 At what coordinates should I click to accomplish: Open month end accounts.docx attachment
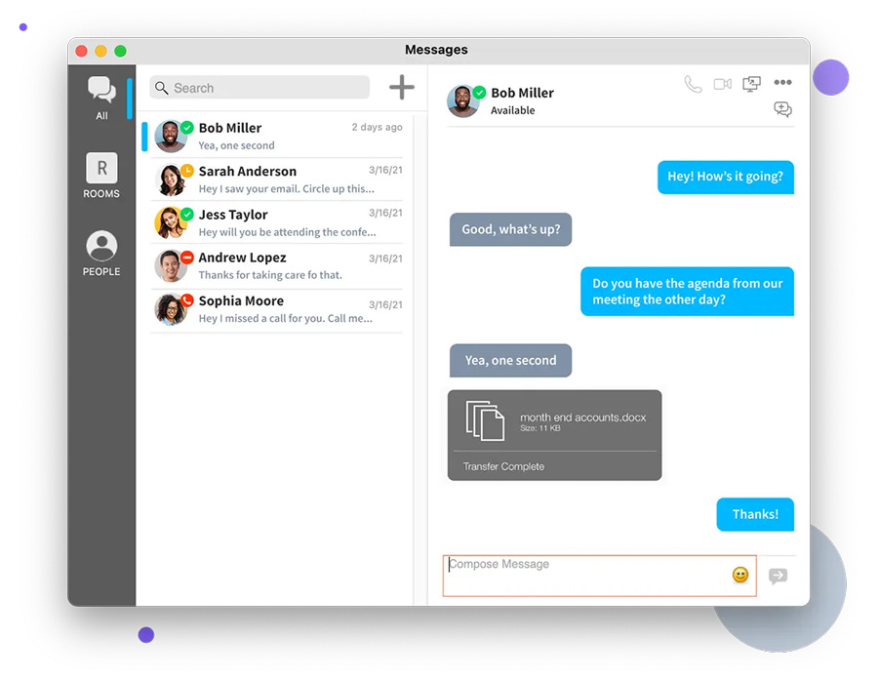click(554, 435)
